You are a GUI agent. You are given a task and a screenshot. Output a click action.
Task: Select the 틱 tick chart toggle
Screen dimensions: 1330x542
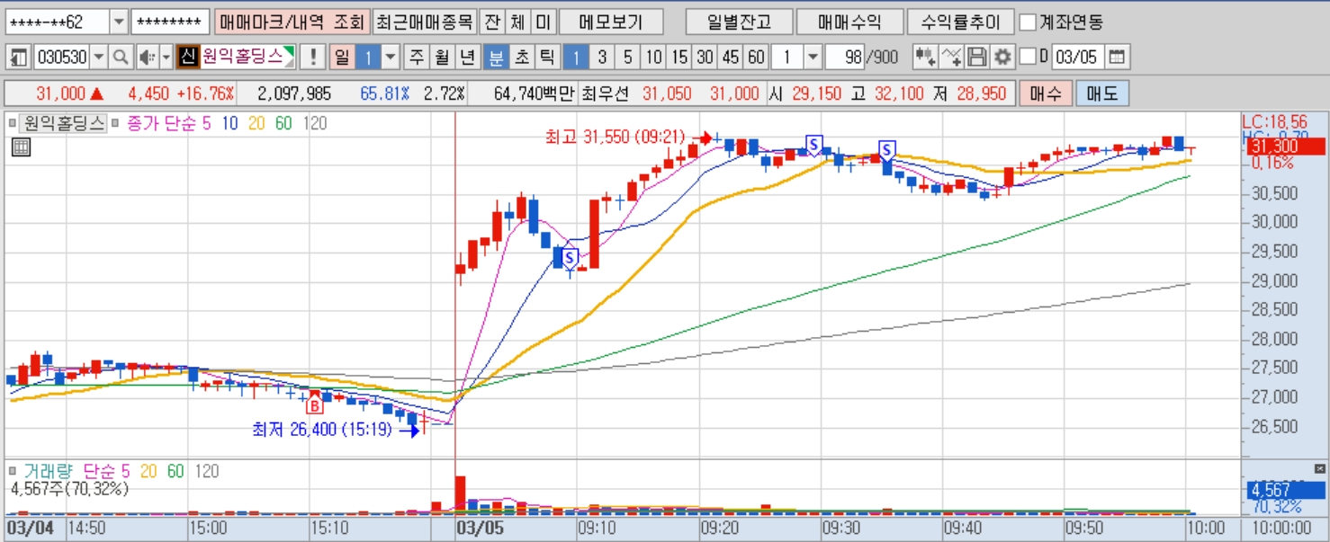(546, 58)
